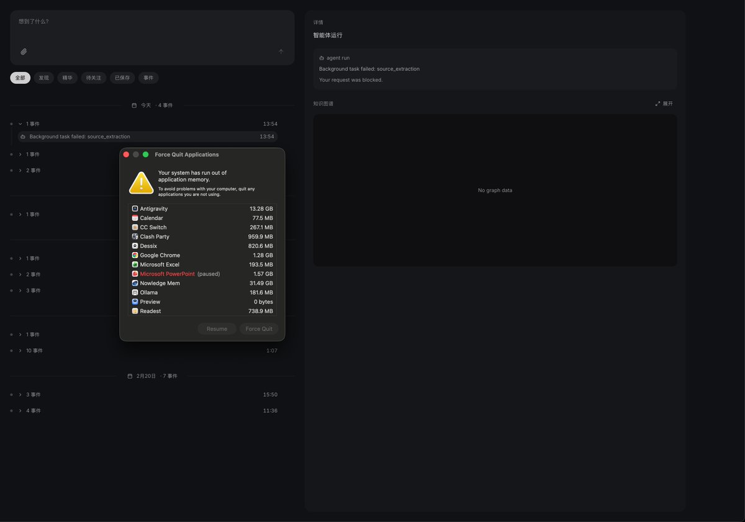The image size is (745, 522).
Task: Click the expand arrows icon beside 展开
Action: pos(657,104)
